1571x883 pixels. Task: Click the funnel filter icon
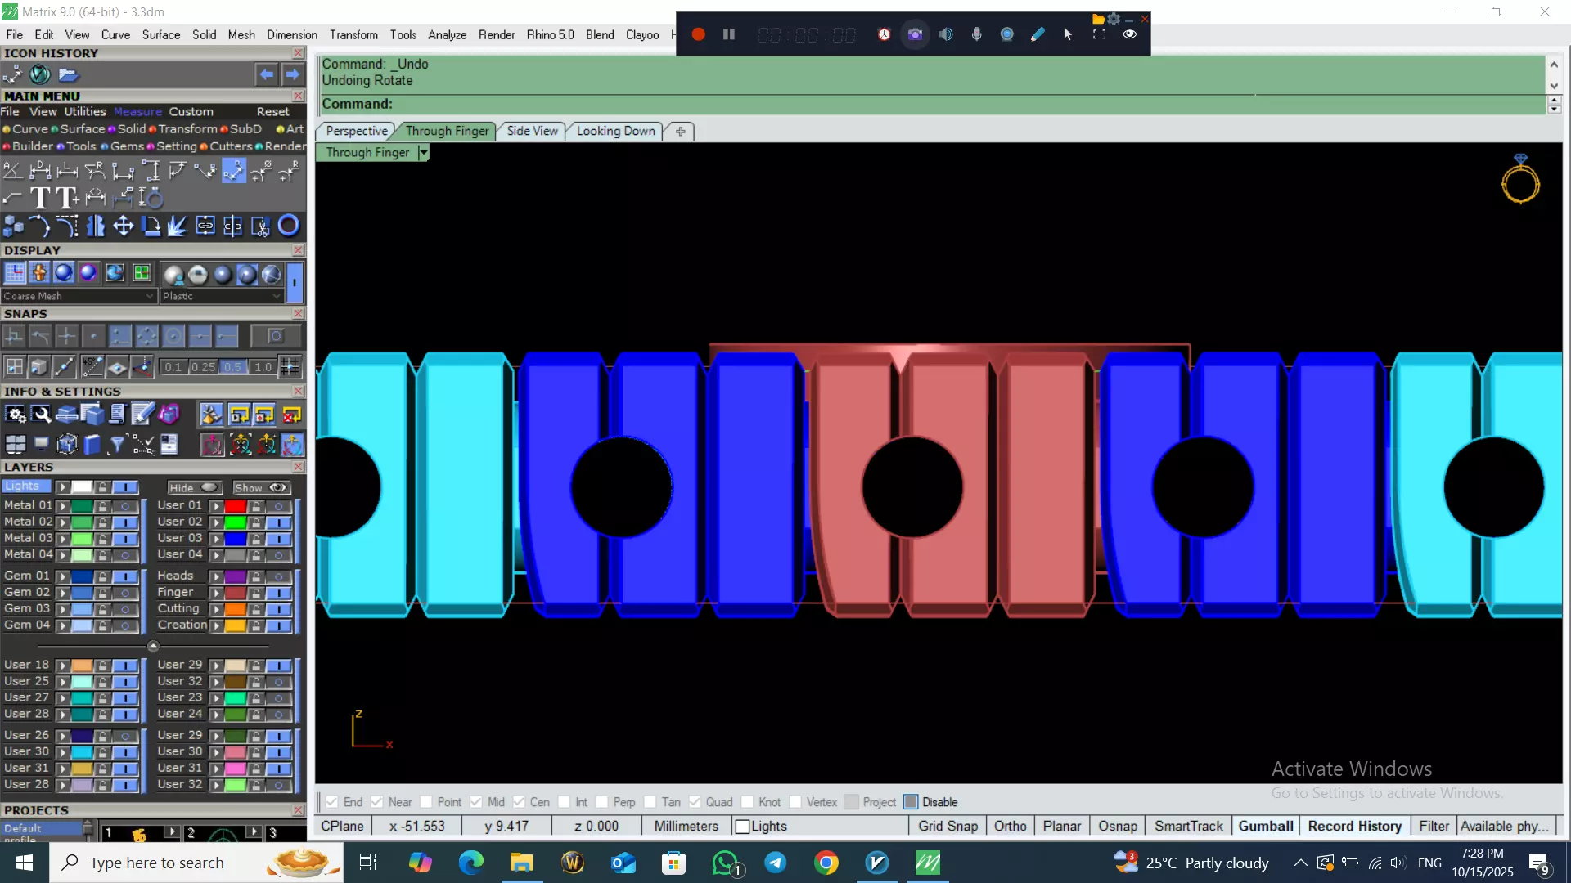pyautogui.click(x=117, y=444)
